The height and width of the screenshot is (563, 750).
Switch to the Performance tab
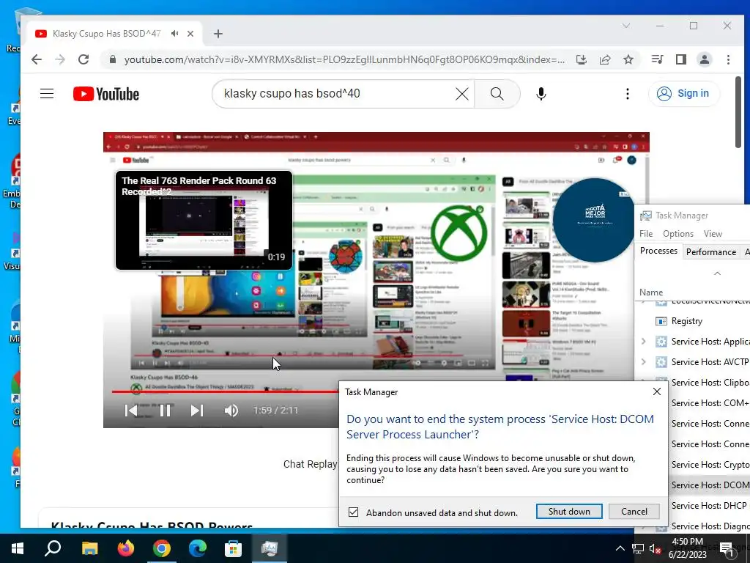pos(710,252)
